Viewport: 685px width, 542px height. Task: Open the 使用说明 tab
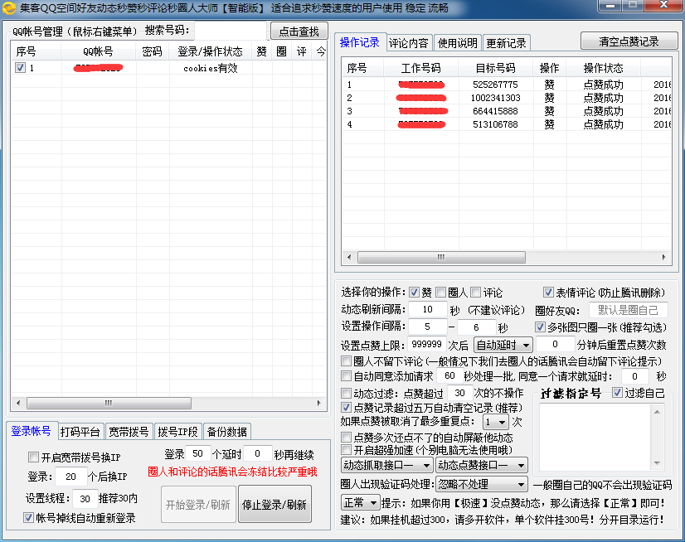pos(458,43)
